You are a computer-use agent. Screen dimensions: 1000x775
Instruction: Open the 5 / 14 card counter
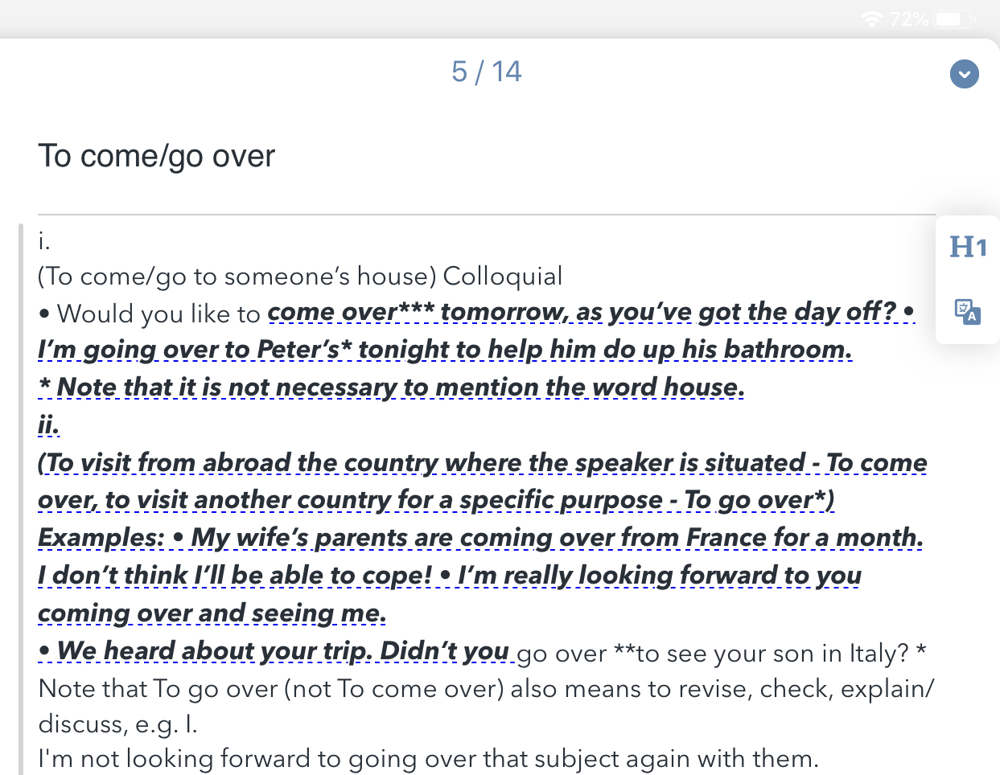[486, 72]
